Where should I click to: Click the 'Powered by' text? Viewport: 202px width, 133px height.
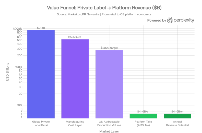pos(157,21)
